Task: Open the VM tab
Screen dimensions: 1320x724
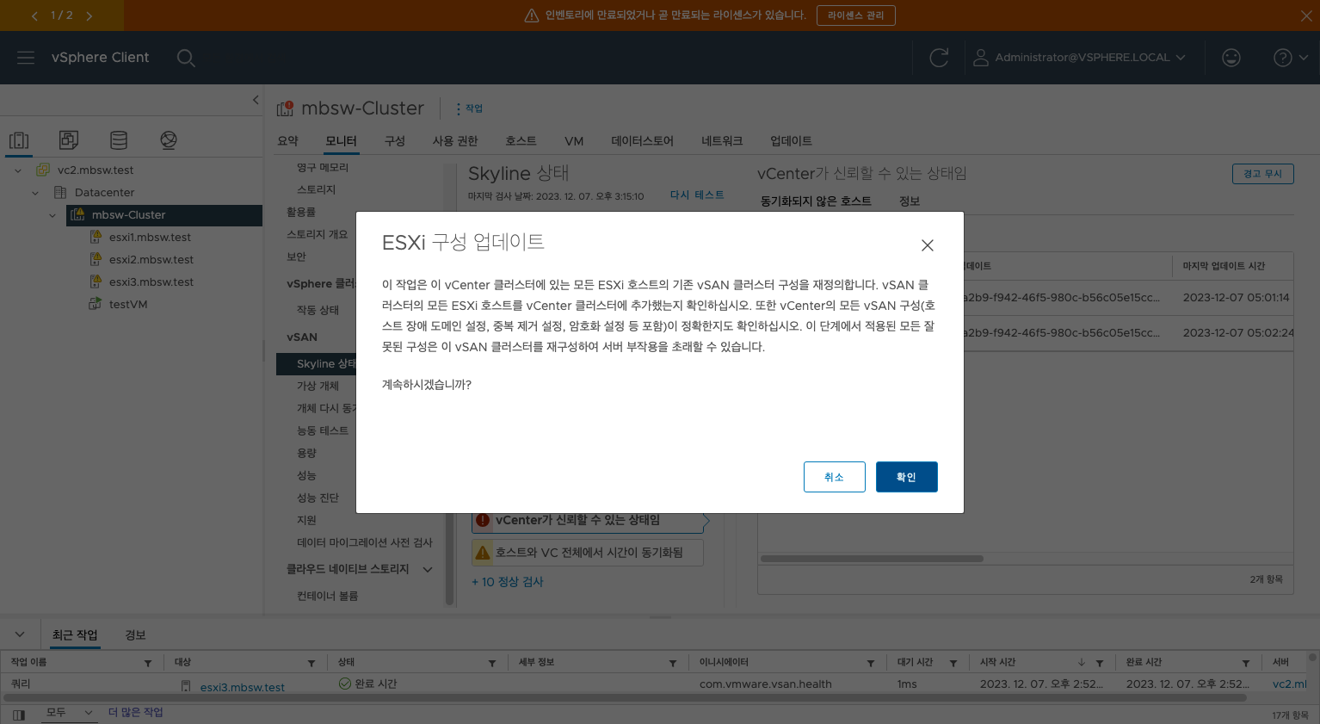Action: pos(574,141)
